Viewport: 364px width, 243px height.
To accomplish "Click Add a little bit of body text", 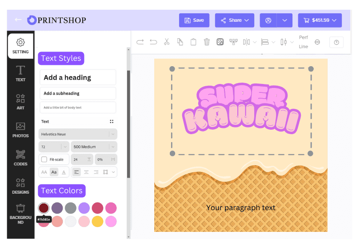I will click(78, 108).
